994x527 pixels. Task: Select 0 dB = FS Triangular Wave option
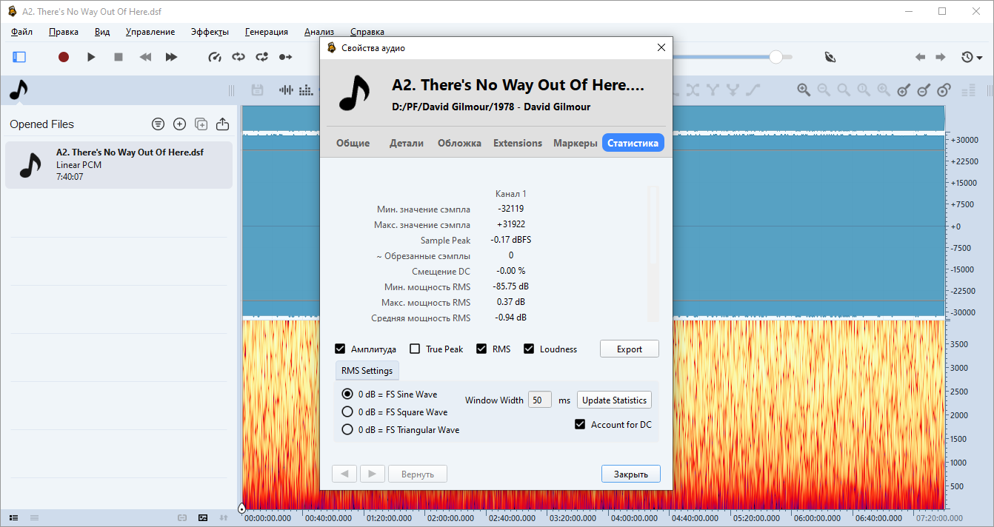(x=347, y=429)
